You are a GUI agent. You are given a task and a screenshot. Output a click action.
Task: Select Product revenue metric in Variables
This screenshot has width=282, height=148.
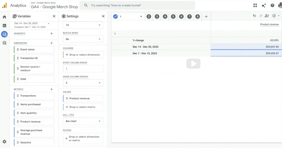pos(34,122)
